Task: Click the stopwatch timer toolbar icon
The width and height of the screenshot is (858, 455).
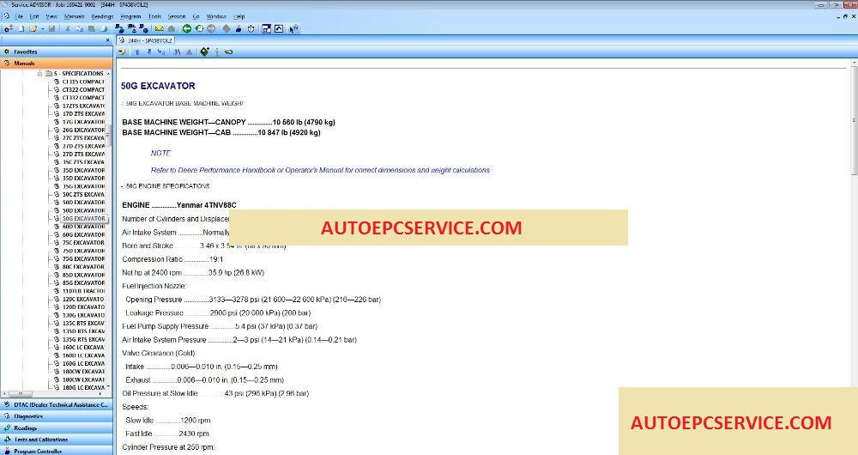Action: [x=251, y=29]
